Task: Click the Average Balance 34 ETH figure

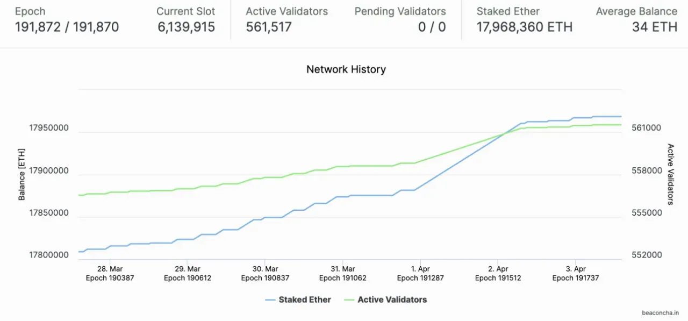Action: [655, 27]
